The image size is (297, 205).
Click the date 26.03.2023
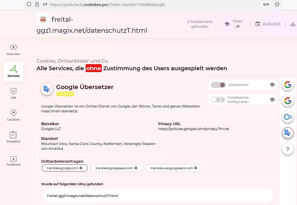271,24
